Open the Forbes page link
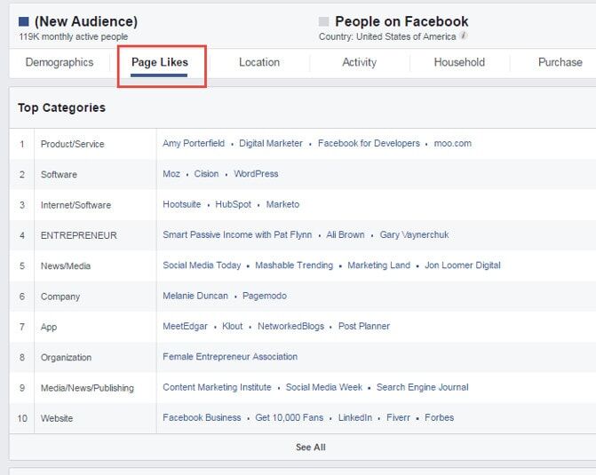This screenshot has height=475, width=596. (x=439, y=417)
